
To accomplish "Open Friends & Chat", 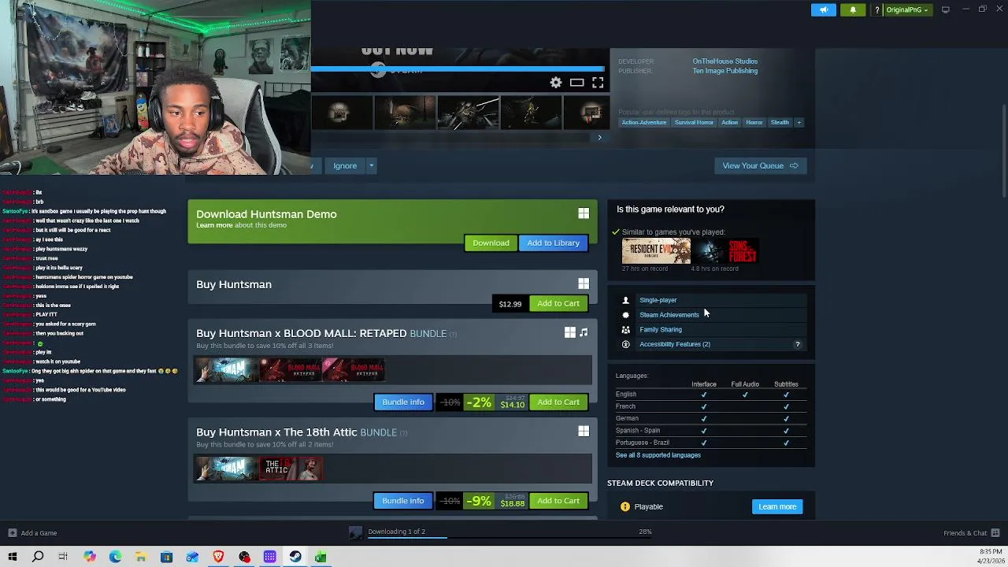I will 971,533.
